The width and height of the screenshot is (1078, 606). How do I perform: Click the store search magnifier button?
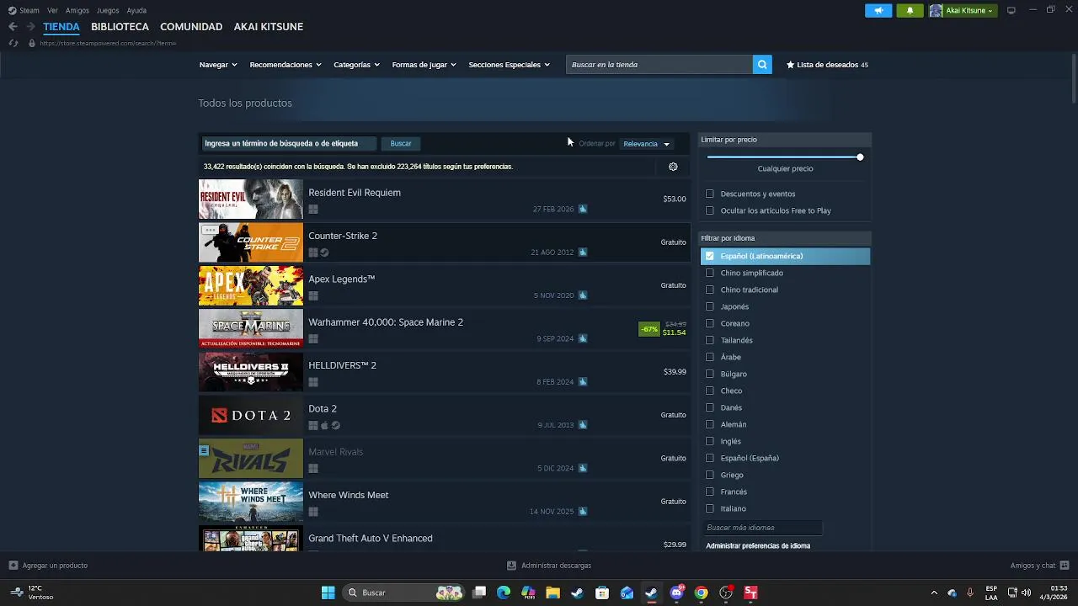click(762, 65)
